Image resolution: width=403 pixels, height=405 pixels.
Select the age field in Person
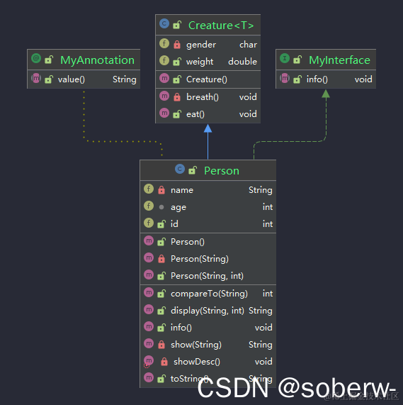click(x=208, y=207)
